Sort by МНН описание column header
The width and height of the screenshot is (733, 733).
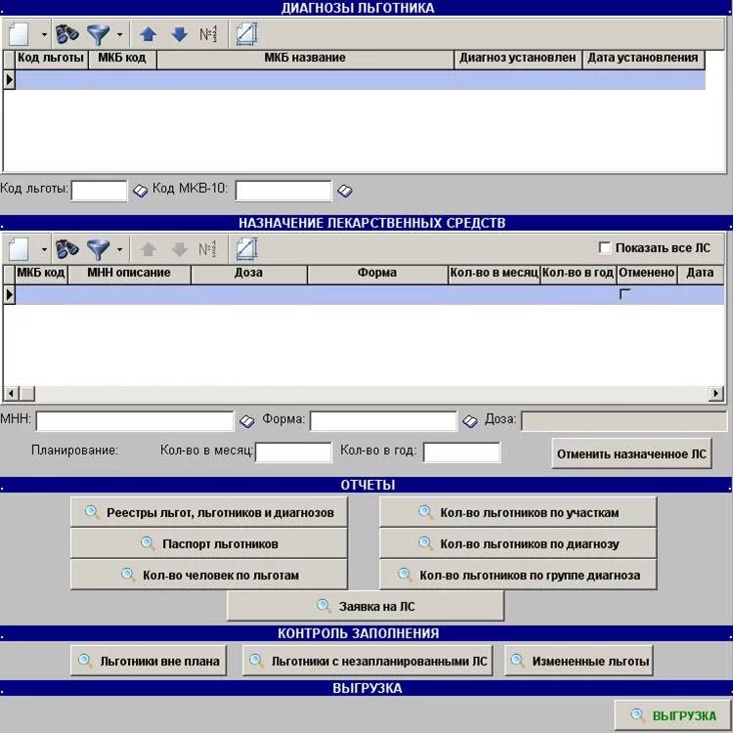[x=129, y=274]
